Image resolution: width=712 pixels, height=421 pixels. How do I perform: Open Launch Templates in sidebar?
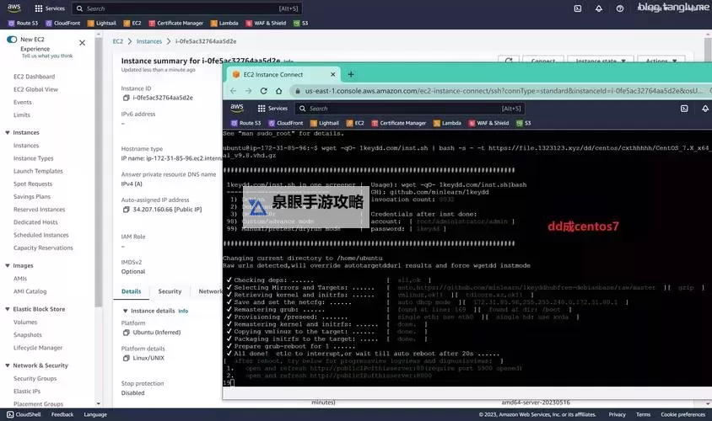[x=38, y=171]
